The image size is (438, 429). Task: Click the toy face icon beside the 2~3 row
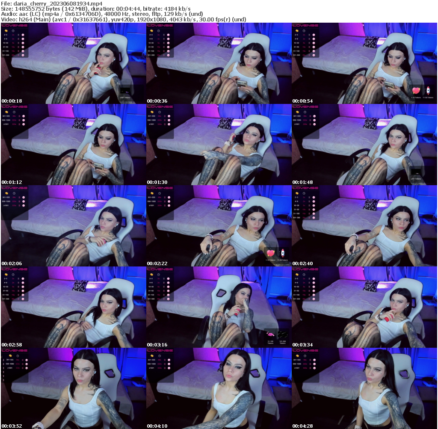[x=23, y=35]
